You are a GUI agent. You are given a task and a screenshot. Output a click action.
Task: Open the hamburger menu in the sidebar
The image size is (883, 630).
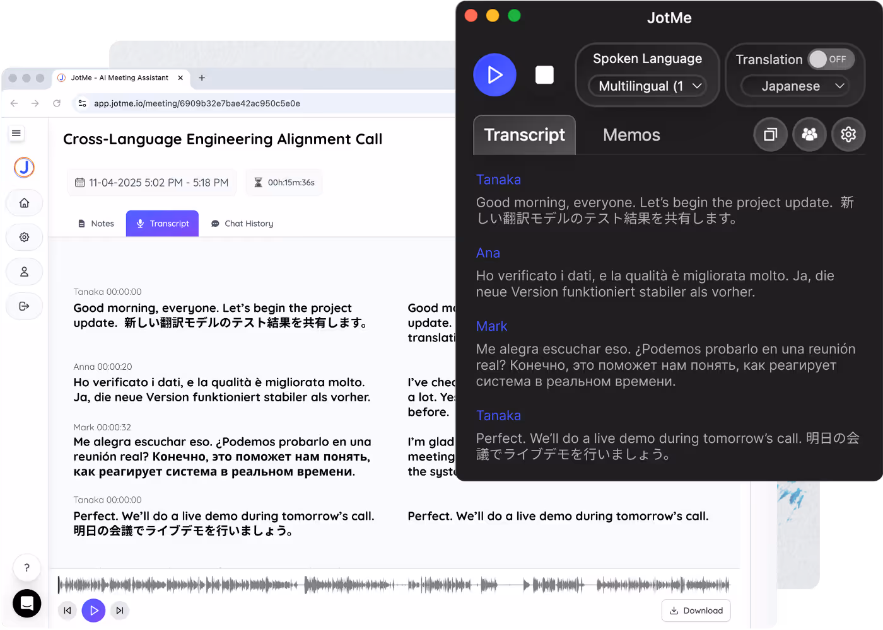tap(16, 133)
